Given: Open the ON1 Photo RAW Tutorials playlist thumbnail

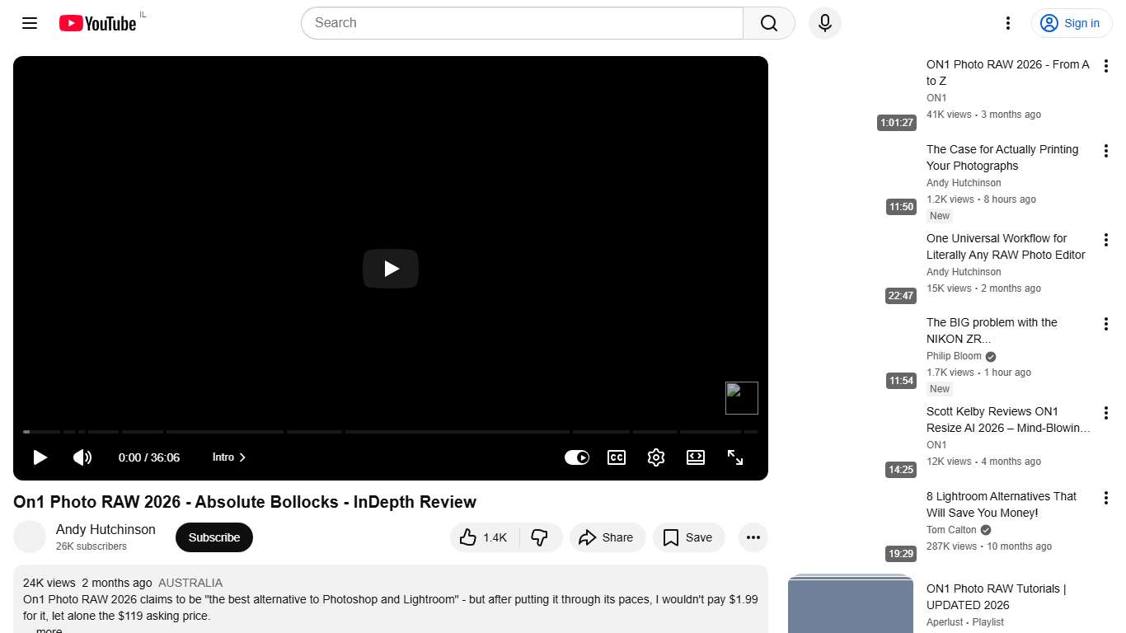Looking at the screenshot, I should tap(850, 604).
